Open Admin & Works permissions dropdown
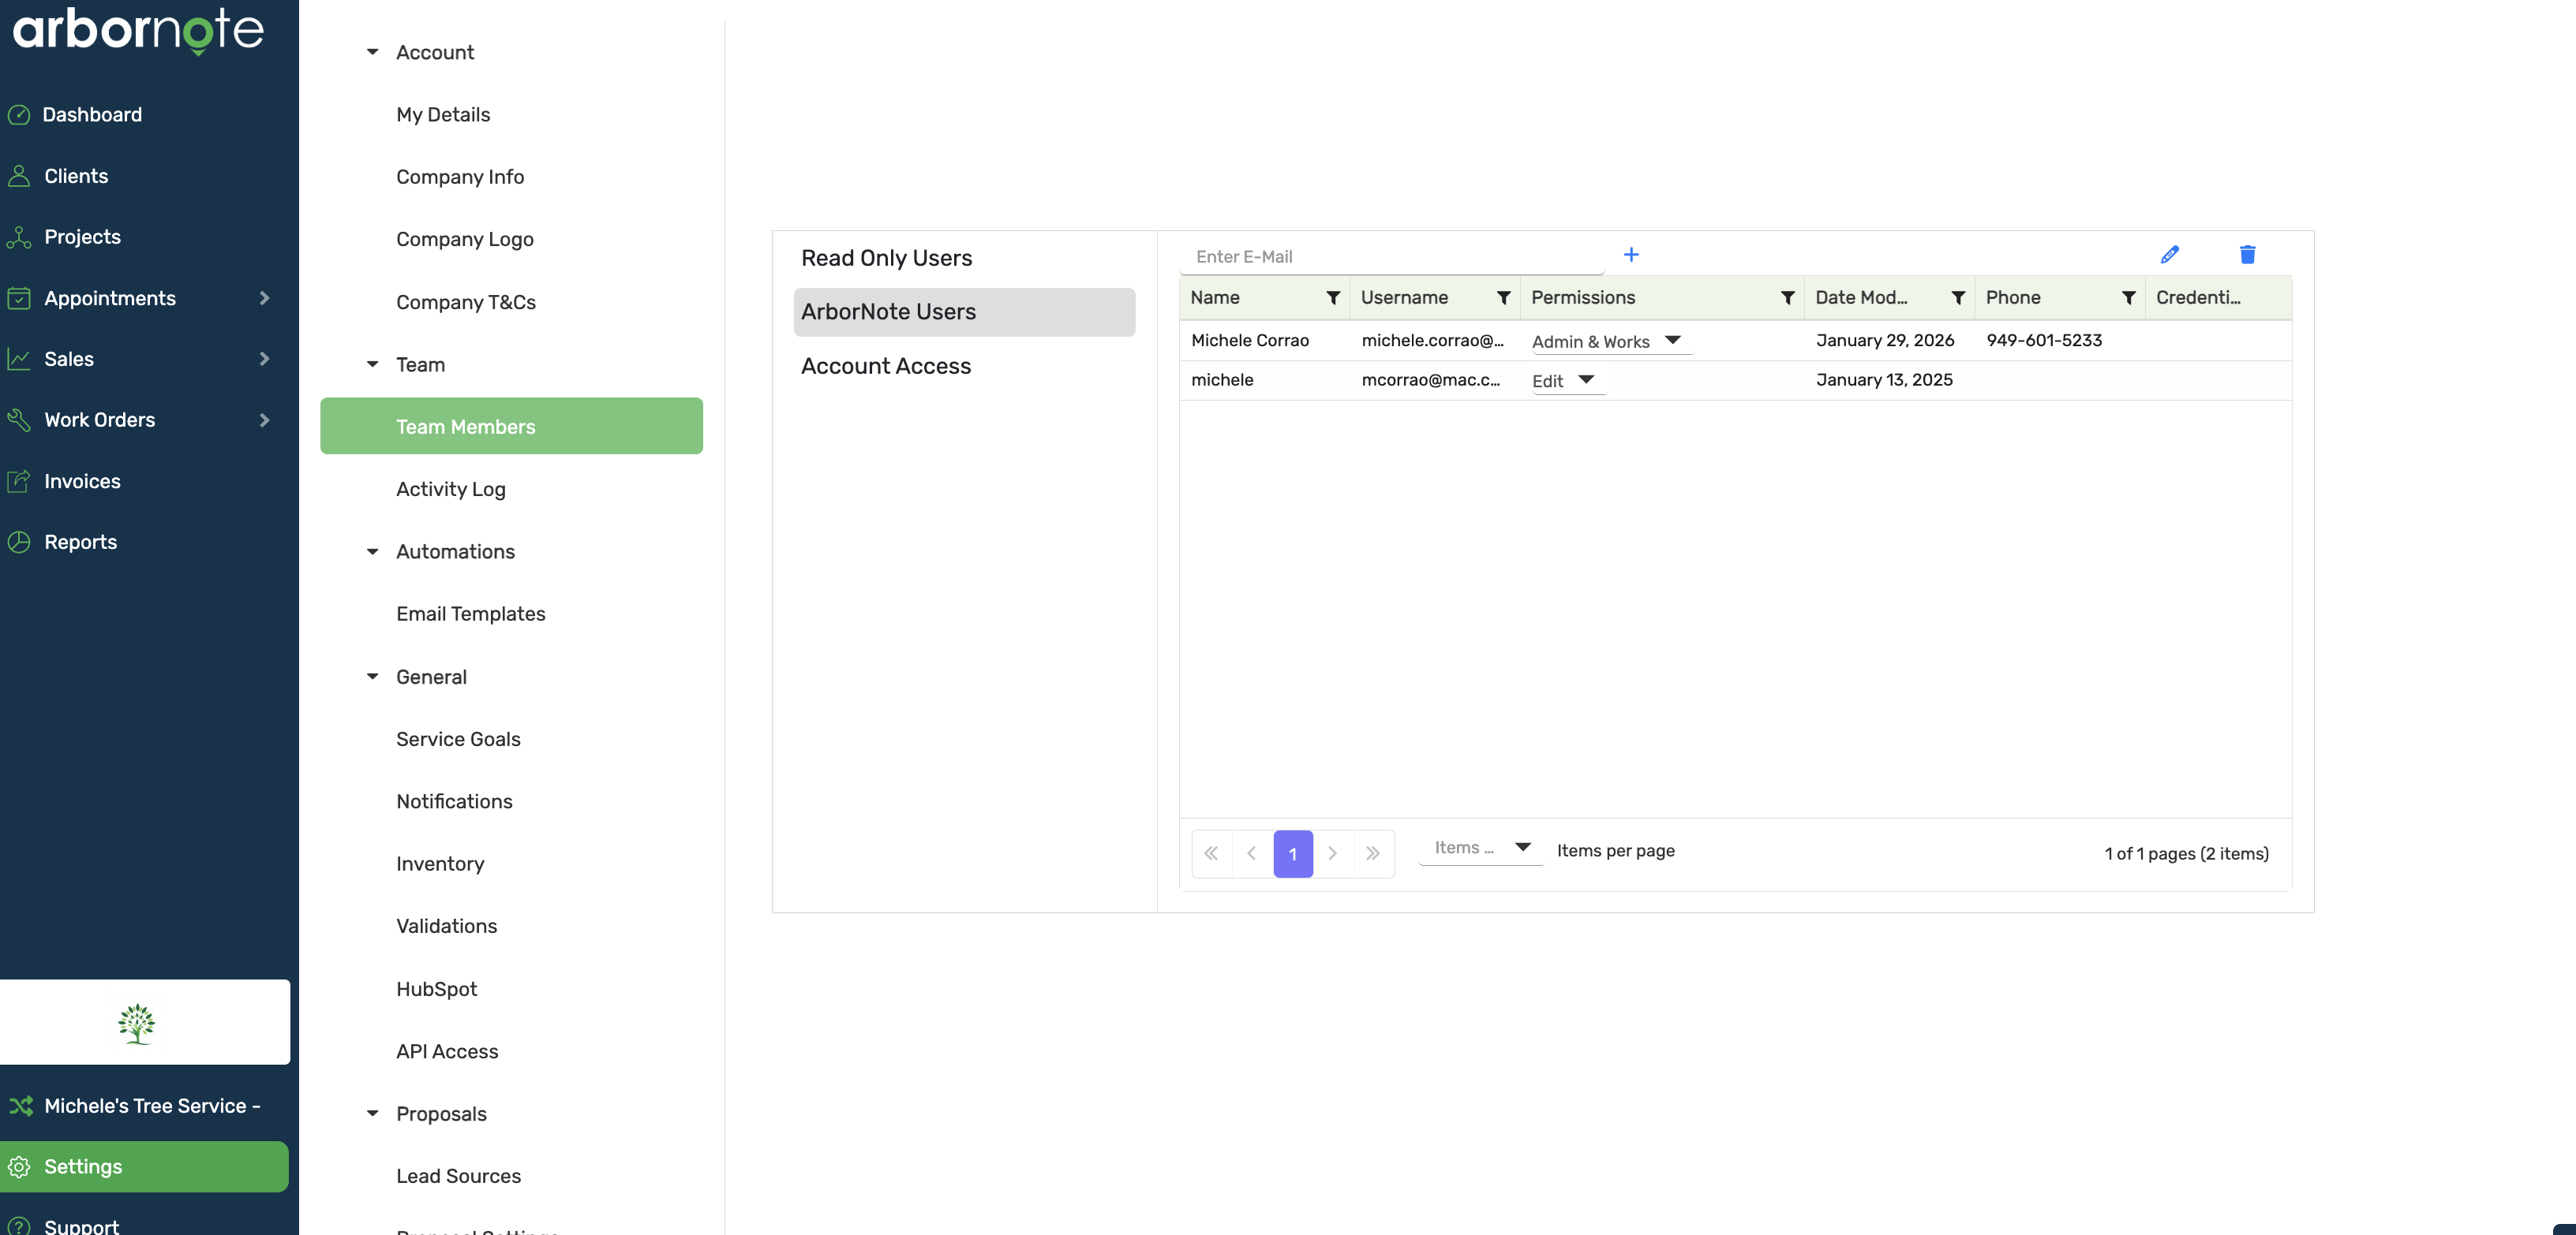 pos(1672,341)
